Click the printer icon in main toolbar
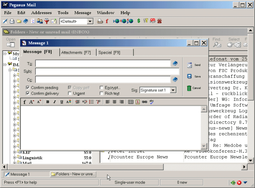This screenshot has width=255, height=188. point(100,21)
